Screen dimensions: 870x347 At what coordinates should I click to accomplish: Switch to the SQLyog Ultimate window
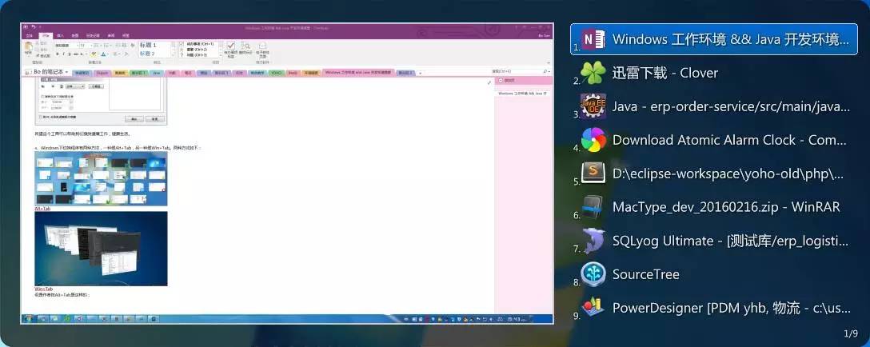(713, 241)
